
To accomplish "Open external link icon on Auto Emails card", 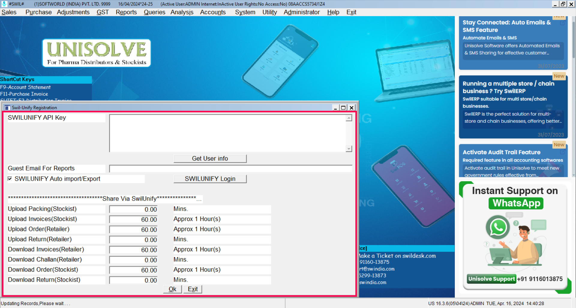I will [x=562, y=23].
